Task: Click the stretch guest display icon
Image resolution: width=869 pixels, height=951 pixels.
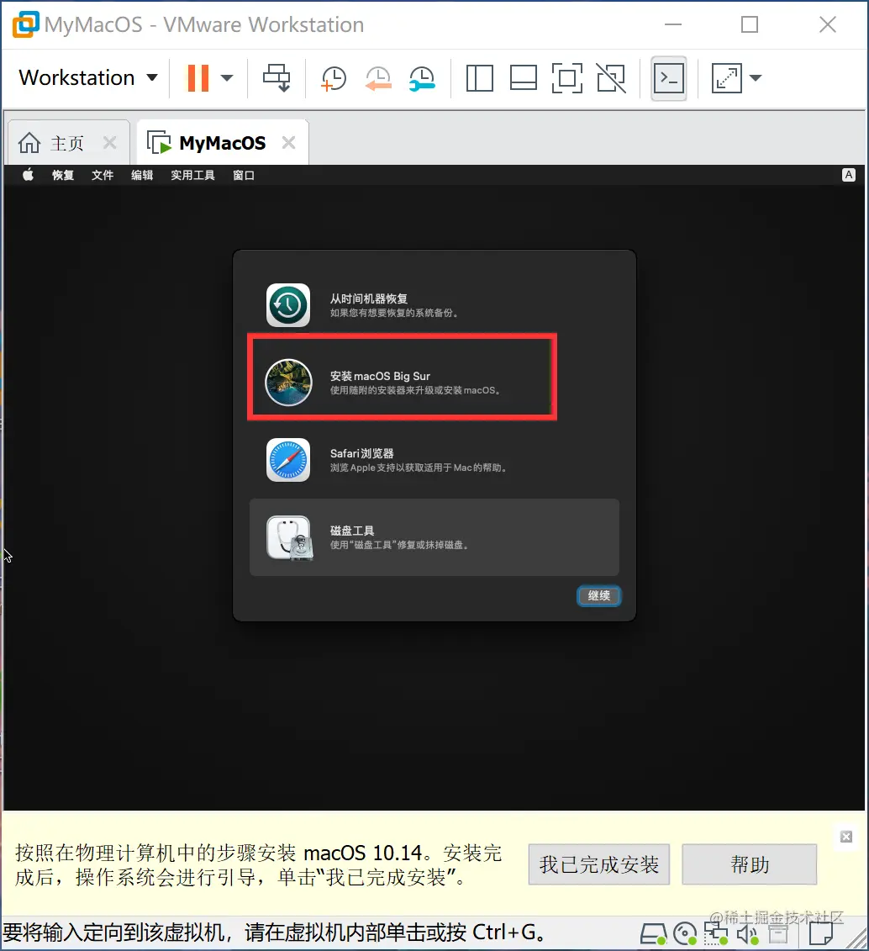Action: tap(726, 78)
